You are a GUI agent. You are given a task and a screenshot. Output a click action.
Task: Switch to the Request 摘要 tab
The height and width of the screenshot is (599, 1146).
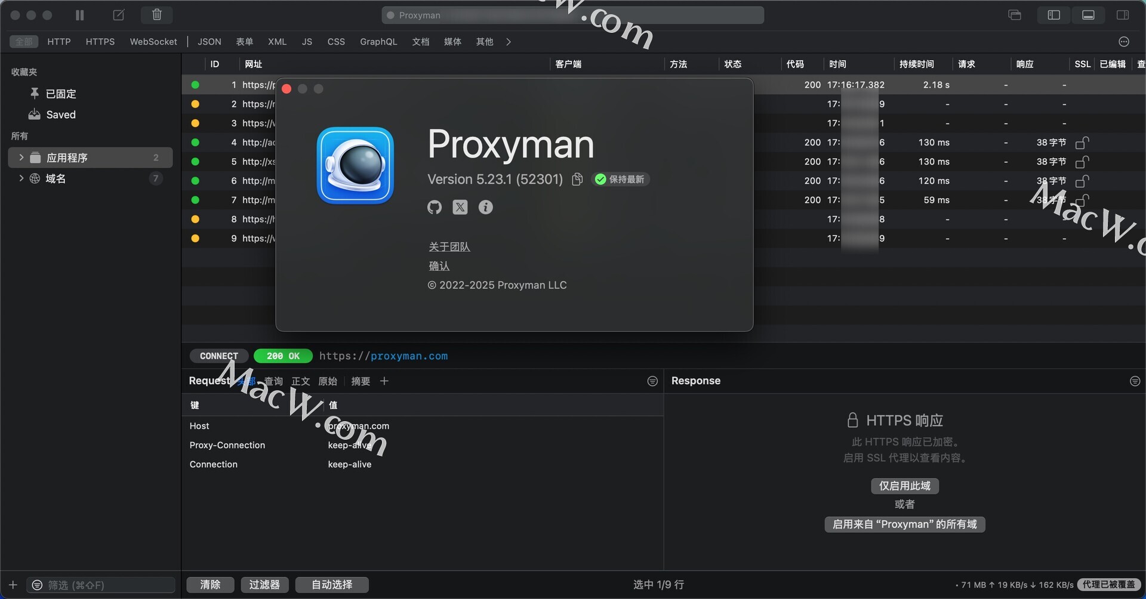(361, 381)
